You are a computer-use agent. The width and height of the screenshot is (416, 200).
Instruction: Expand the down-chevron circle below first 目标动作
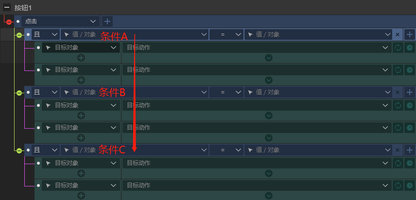tap(269, 58)
